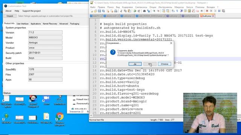Toggle the indent guide icon
The width and height of the screenshot is (241, 135).
(x=182, y=11)
